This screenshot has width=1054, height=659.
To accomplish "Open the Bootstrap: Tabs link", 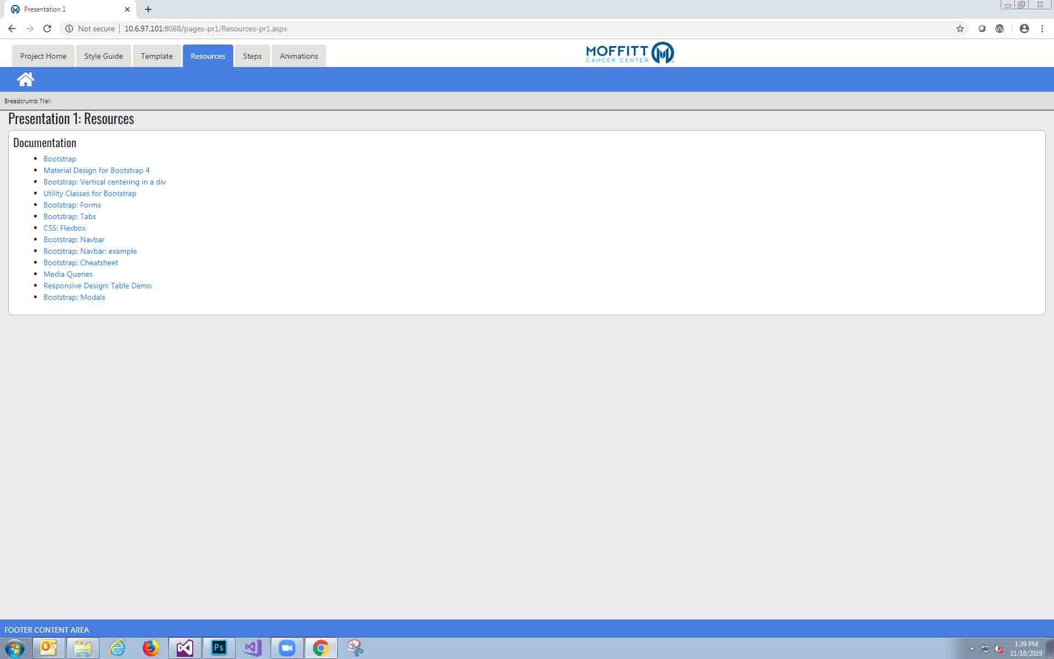I will pos(70,216).
